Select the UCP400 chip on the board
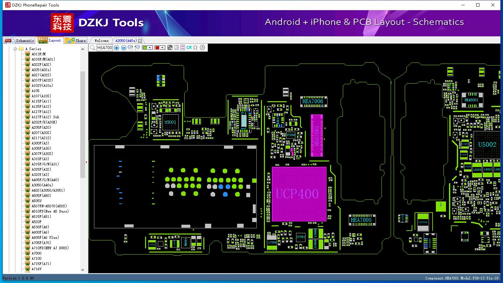Image resolution: width=503 pixels, height=283 pixels. pyautogui.click(x=299, y=194)
